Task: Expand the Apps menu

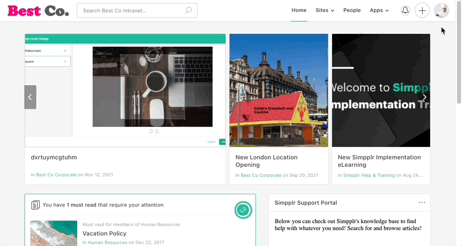Action: click(379, 10)
